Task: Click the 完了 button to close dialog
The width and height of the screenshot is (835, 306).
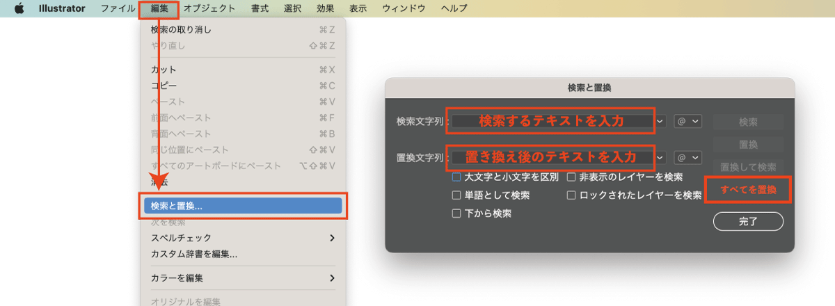Action: point(748,222)
